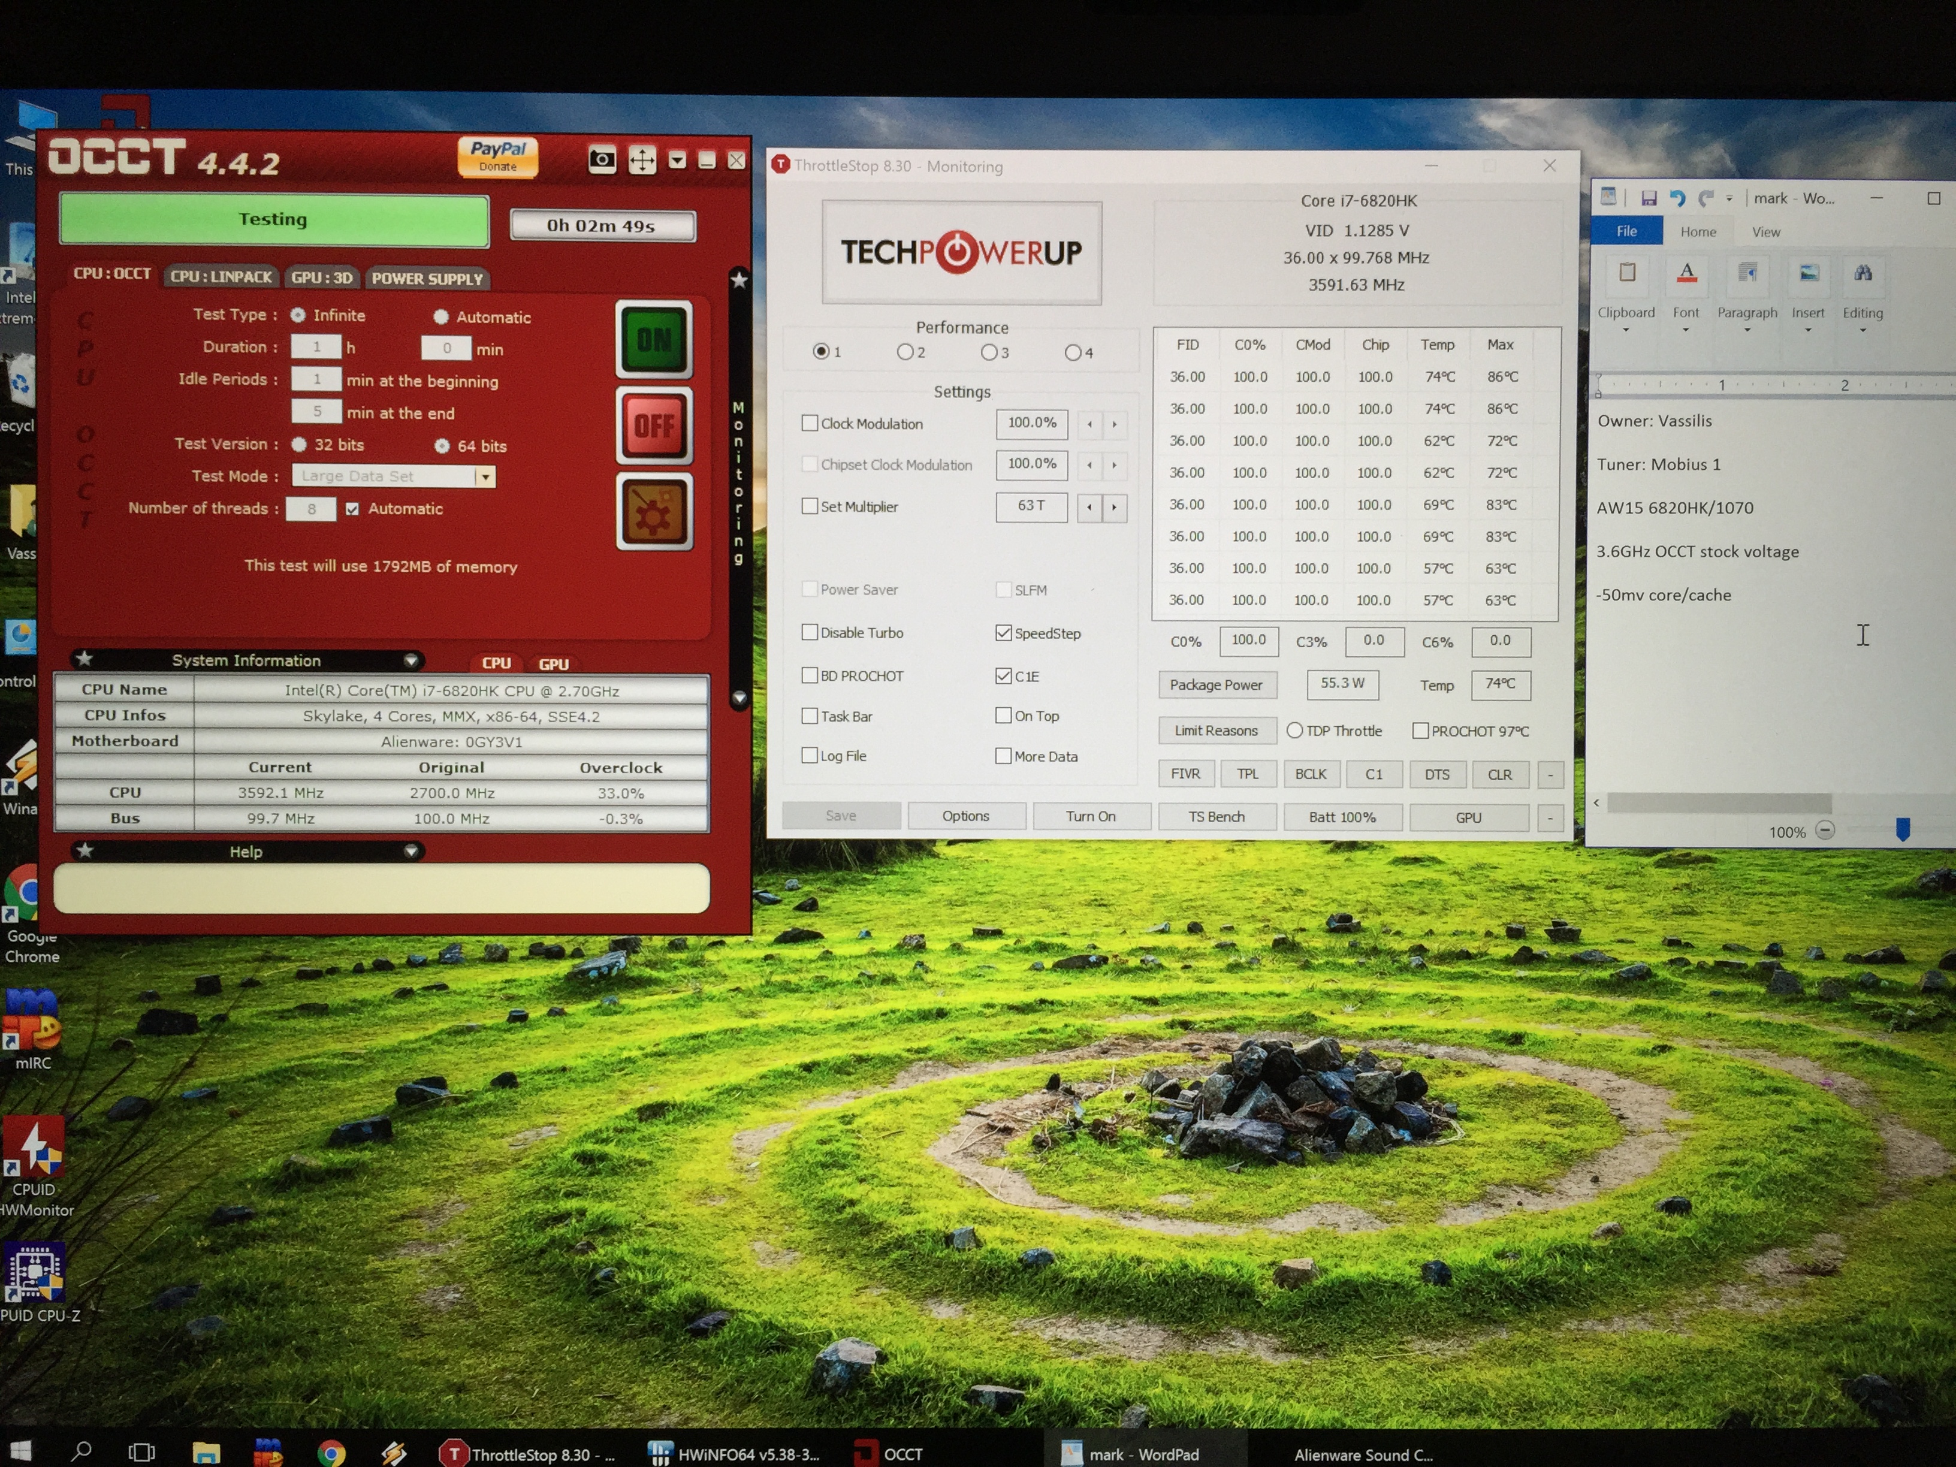Enable Disable Turbo checkbox
This screenshot has height=1467, width=1956.
pos(809,632)
